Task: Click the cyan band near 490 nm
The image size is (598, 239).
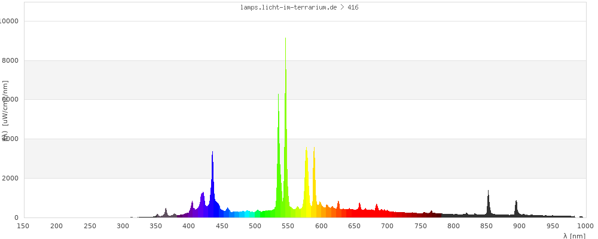Action: (x=248, y=214)
